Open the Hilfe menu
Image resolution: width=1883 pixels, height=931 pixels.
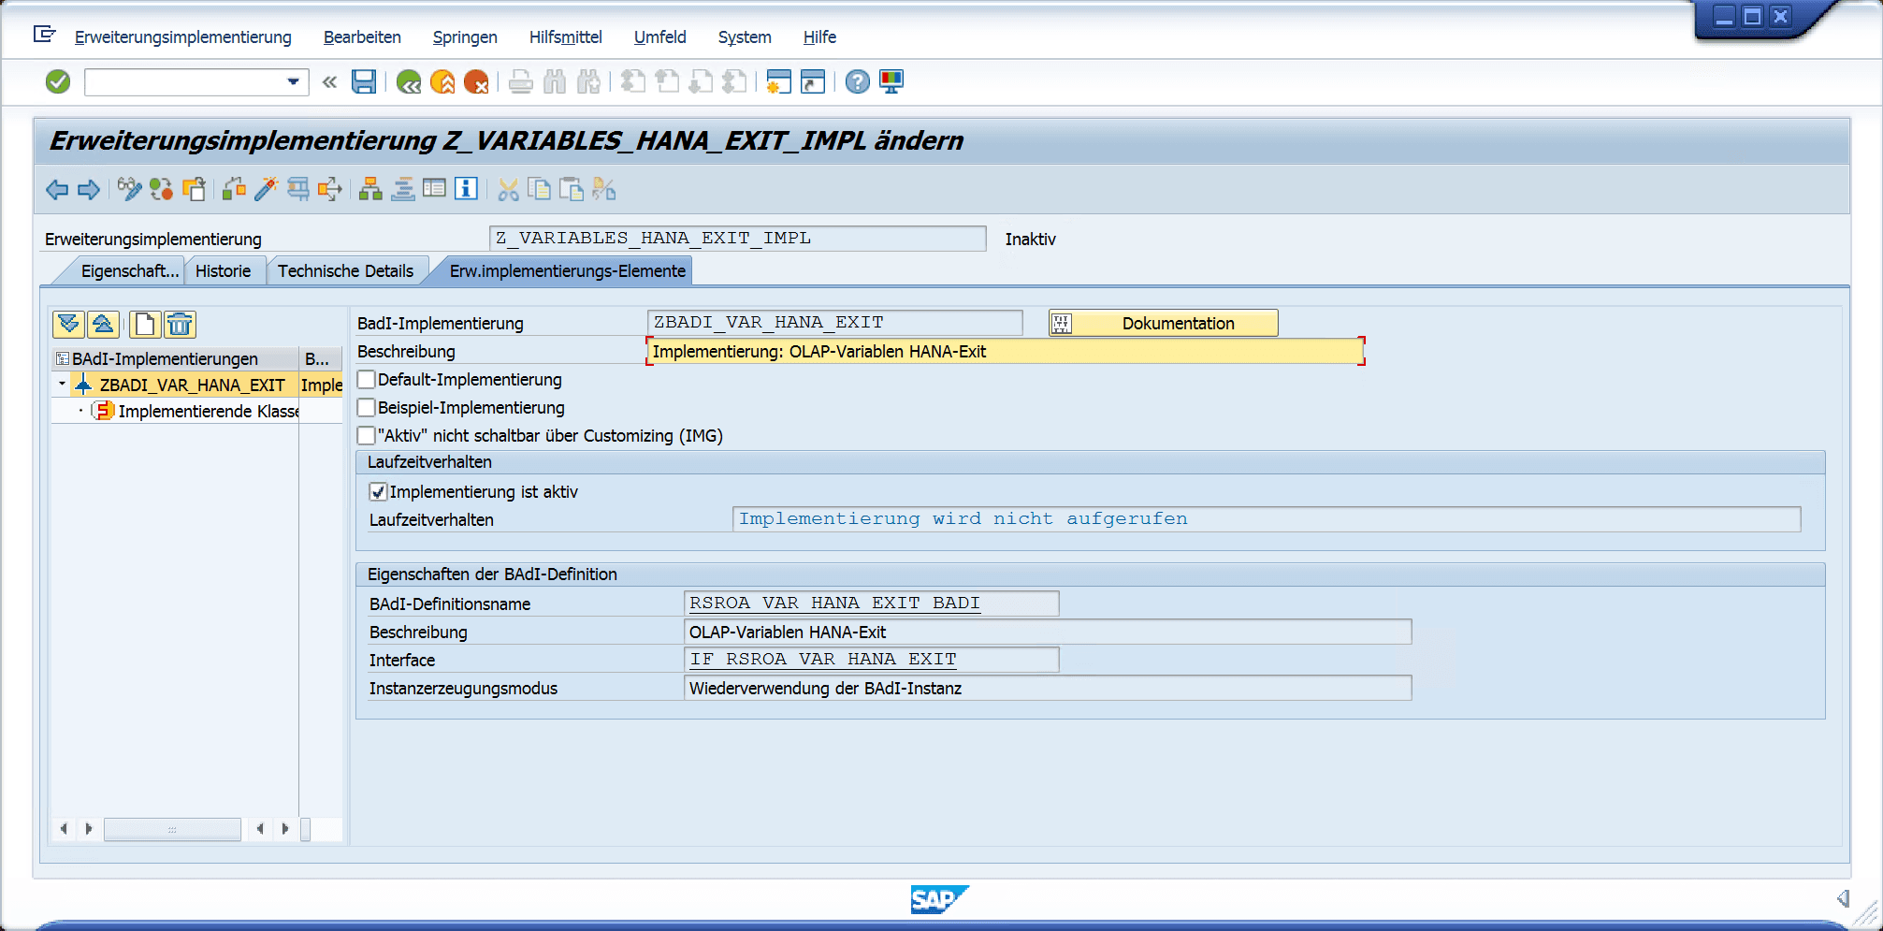(819, 37)
